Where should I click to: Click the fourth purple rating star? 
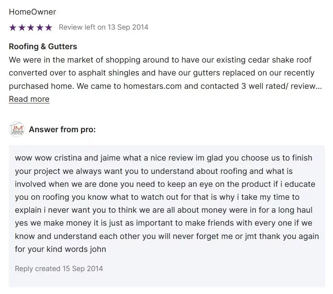click(x=40, y=28)
